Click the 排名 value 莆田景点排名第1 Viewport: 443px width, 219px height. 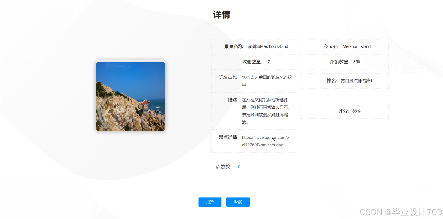(356, 81)
